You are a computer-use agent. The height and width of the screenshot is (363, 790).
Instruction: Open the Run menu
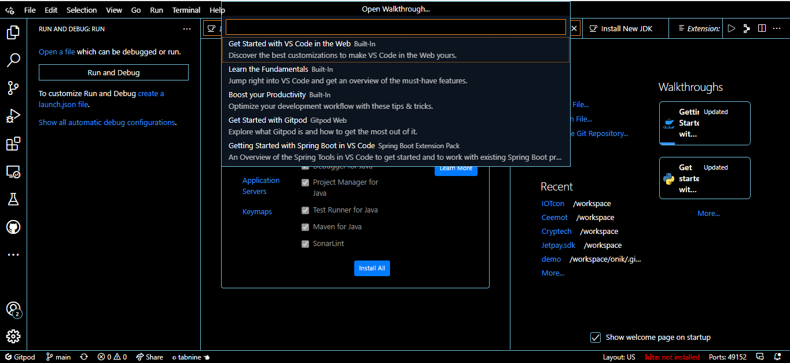click(156, 10)
